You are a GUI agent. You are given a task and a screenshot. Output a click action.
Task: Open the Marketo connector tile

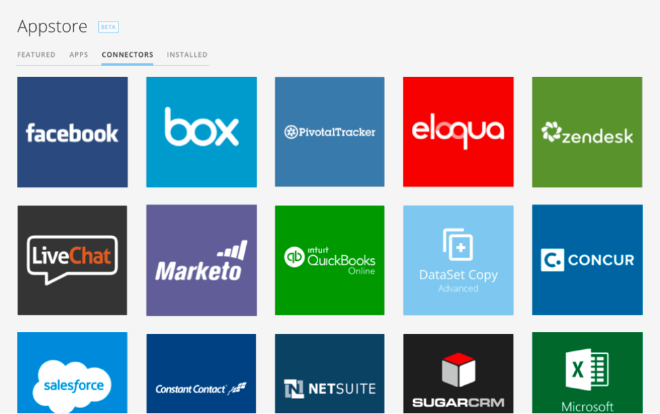(x=201, y=260)
